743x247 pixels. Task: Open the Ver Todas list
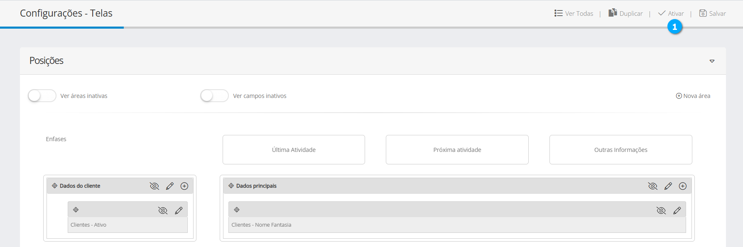[574, 13]
